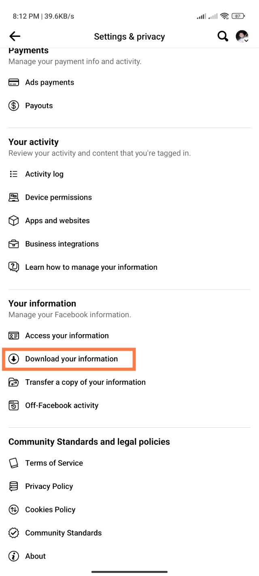Tap the Settings & privacy title
This screenshot has width=259, height=576.
coord(129,36)
